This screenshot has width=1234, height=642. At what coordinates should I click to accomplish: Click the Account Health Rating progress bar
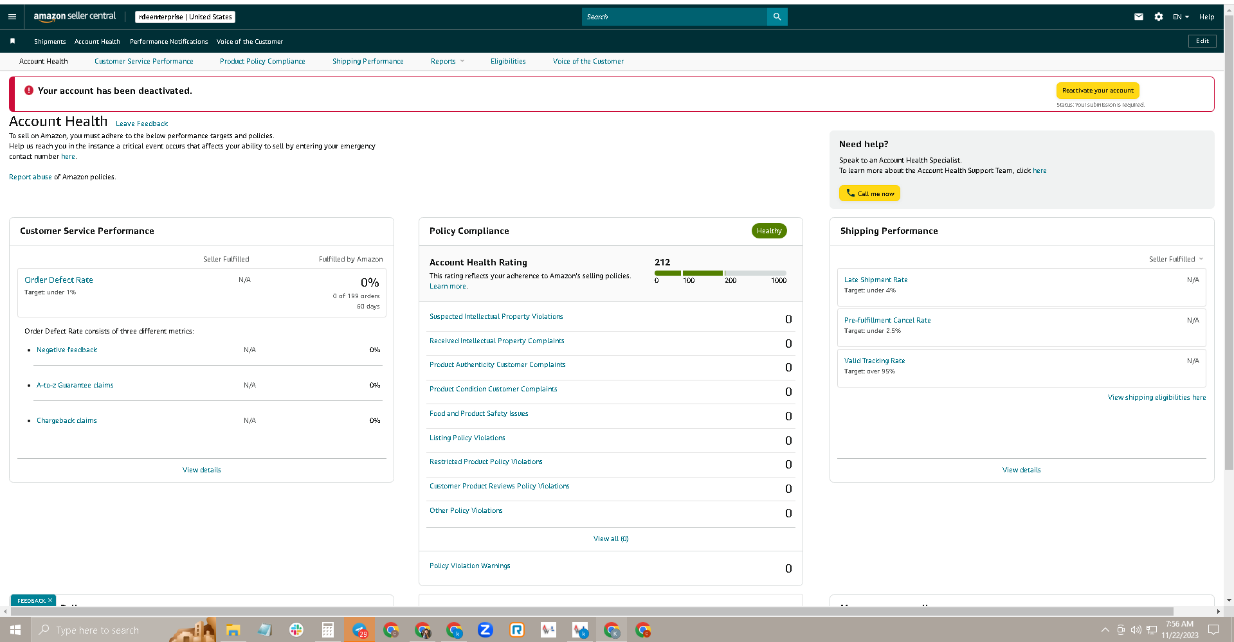click(x=720, y=273)
